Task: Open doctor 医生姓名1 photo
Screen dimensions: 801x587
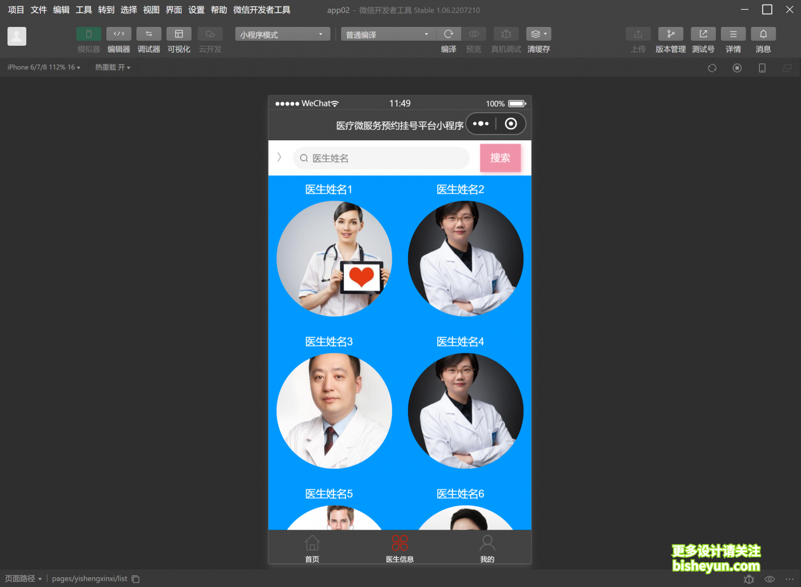Action: pyautogui.click(x=334, y=259)
